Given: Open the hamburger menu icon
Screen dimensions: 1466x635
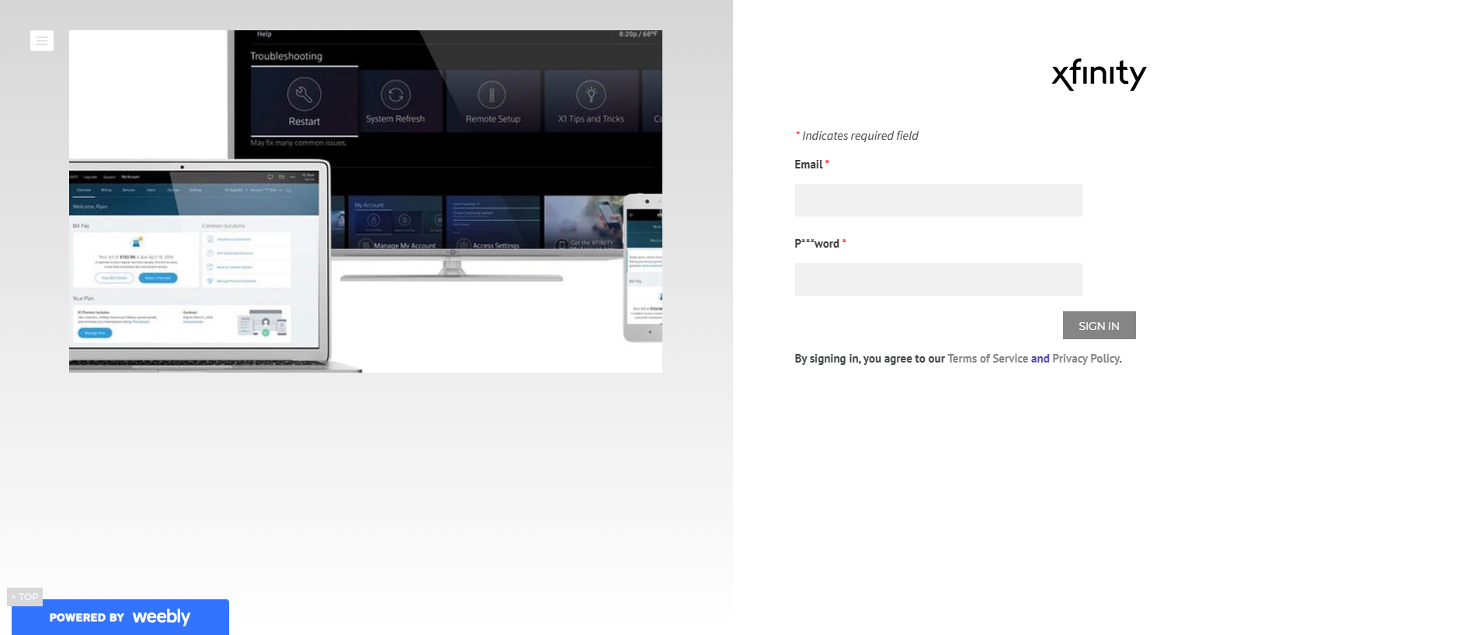Looking at the screenshot, I should (x=42, y=40).
